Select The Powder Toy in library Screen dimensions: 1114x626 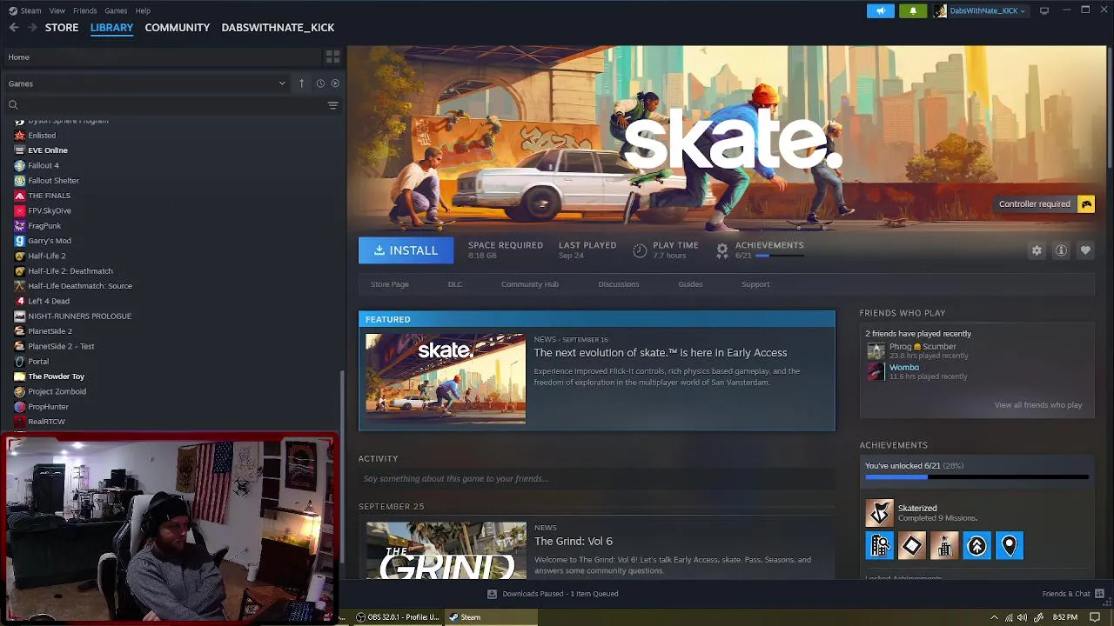click(56, 376)
